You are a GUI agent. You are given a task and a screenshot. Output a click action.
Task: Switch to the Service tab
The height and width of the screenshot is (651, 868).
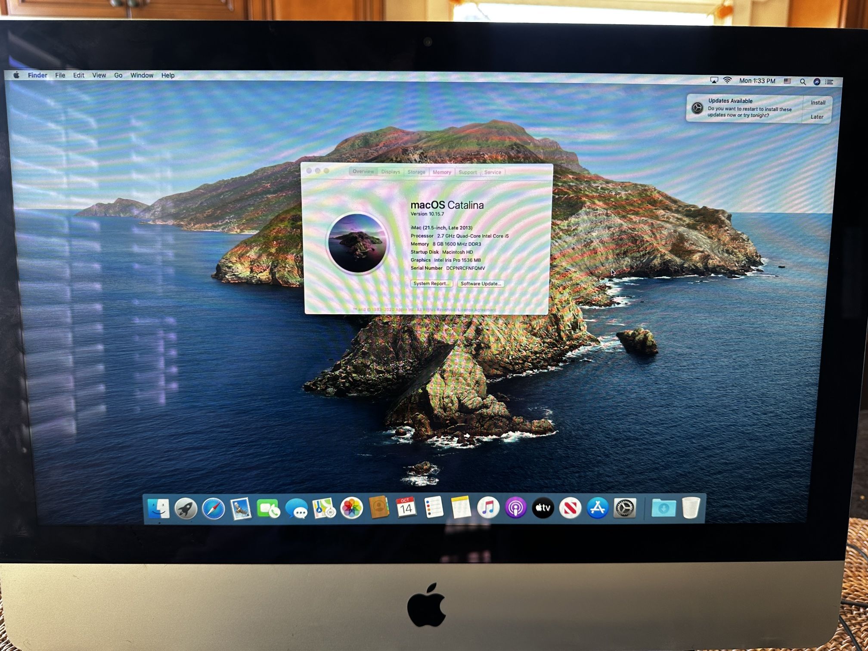point(493,172)
